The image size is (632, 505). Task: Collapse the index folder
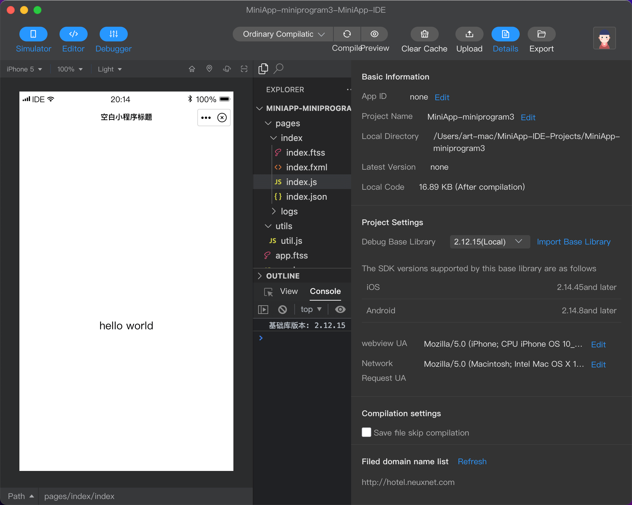click(274, 138)
